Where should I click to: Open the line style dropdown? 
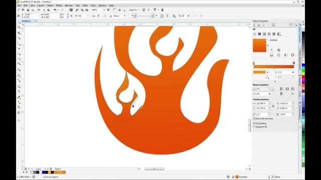pos(152,15)
